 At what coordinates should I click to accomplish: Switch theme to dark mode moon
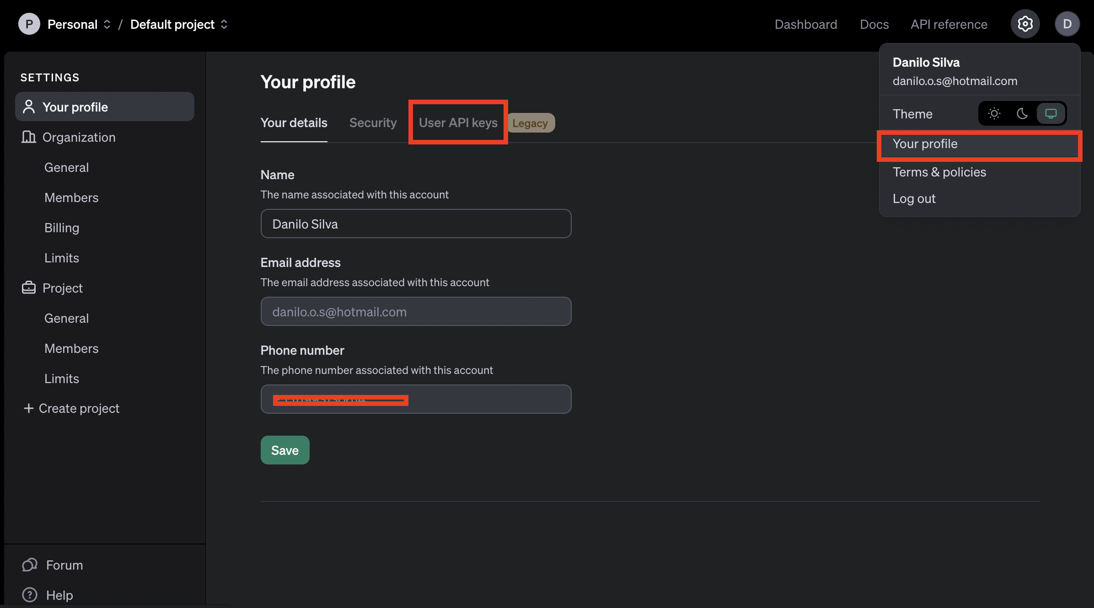(1022, 113)
